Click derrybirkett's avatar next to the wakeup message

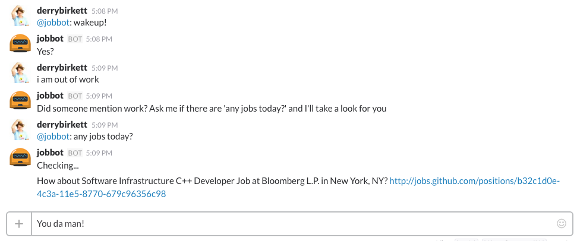(20, 15)
